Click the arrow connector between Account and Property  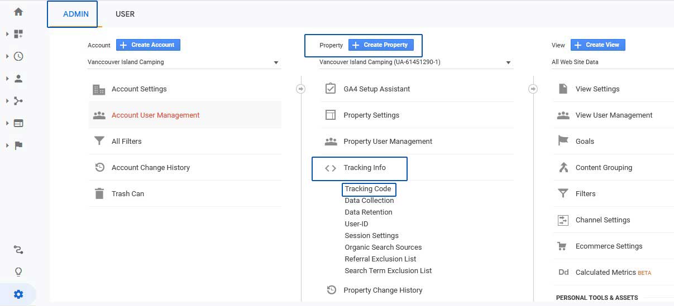[x=301, y=89]
